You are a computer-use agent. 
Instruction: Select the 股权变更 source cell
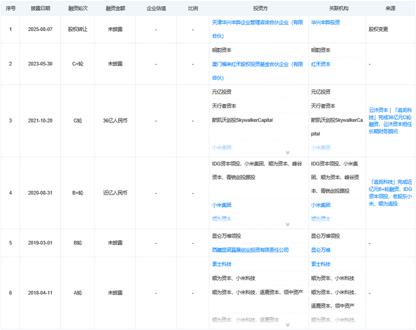(379, 29)
